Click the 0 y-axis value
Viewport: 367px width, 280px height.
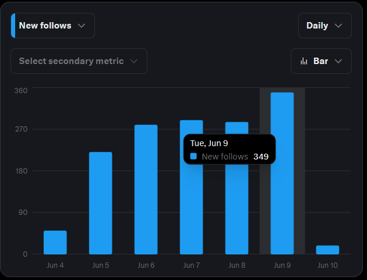pos(25,254)
